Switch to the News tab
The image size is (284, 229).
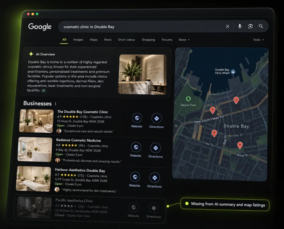point(108,39)
